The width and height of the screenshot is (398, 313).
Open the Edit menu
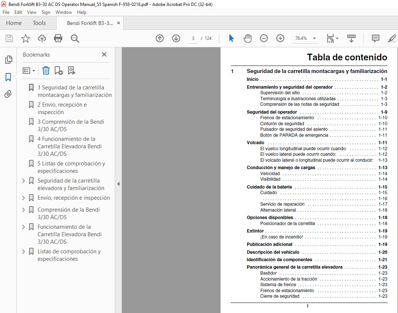(x=18, y=12)
